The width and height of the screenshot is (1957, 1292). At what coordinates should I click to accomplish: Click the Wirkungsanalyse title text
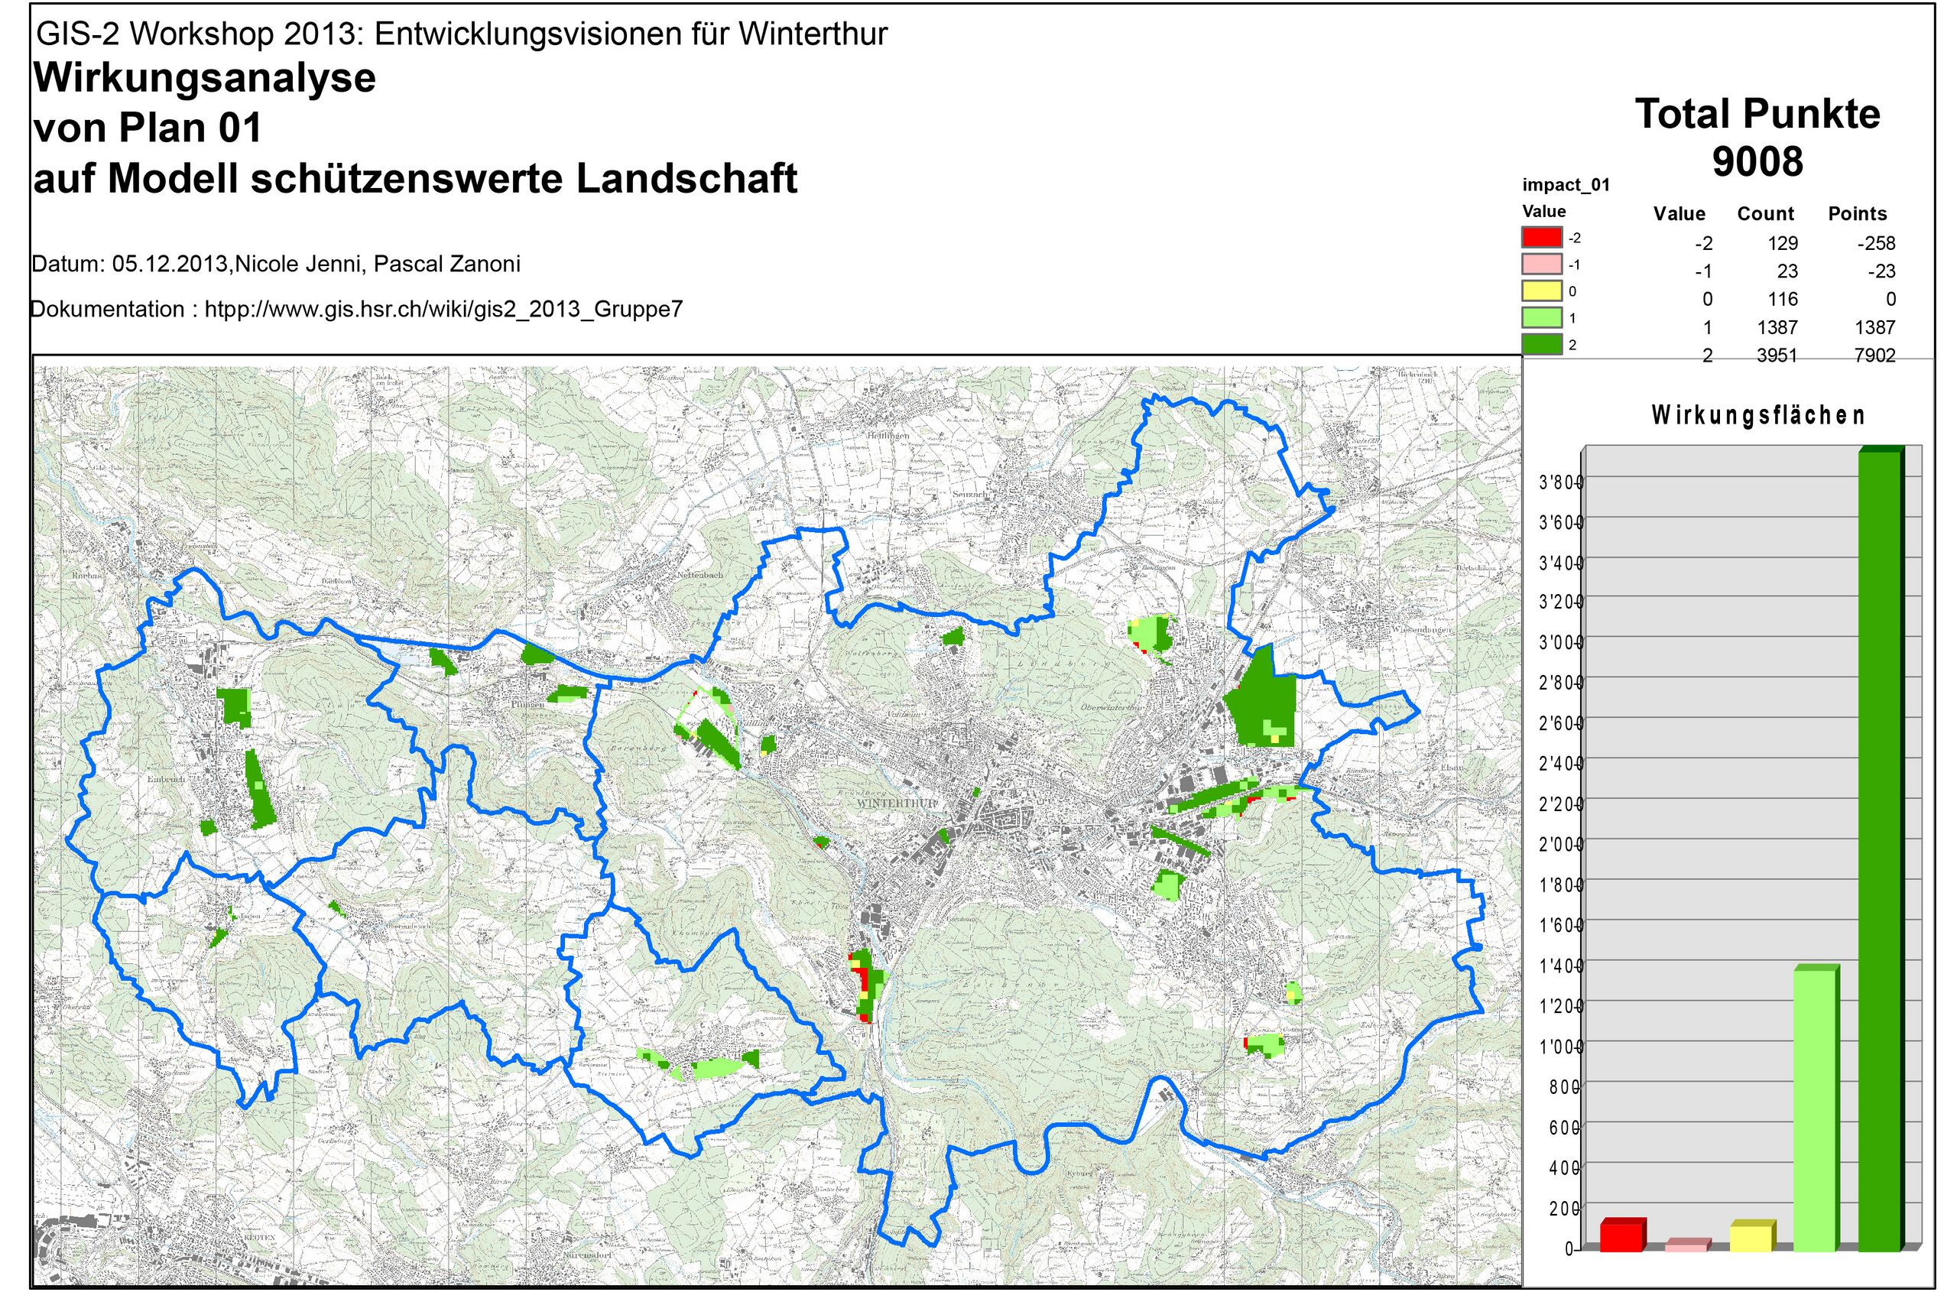(204, 78)
